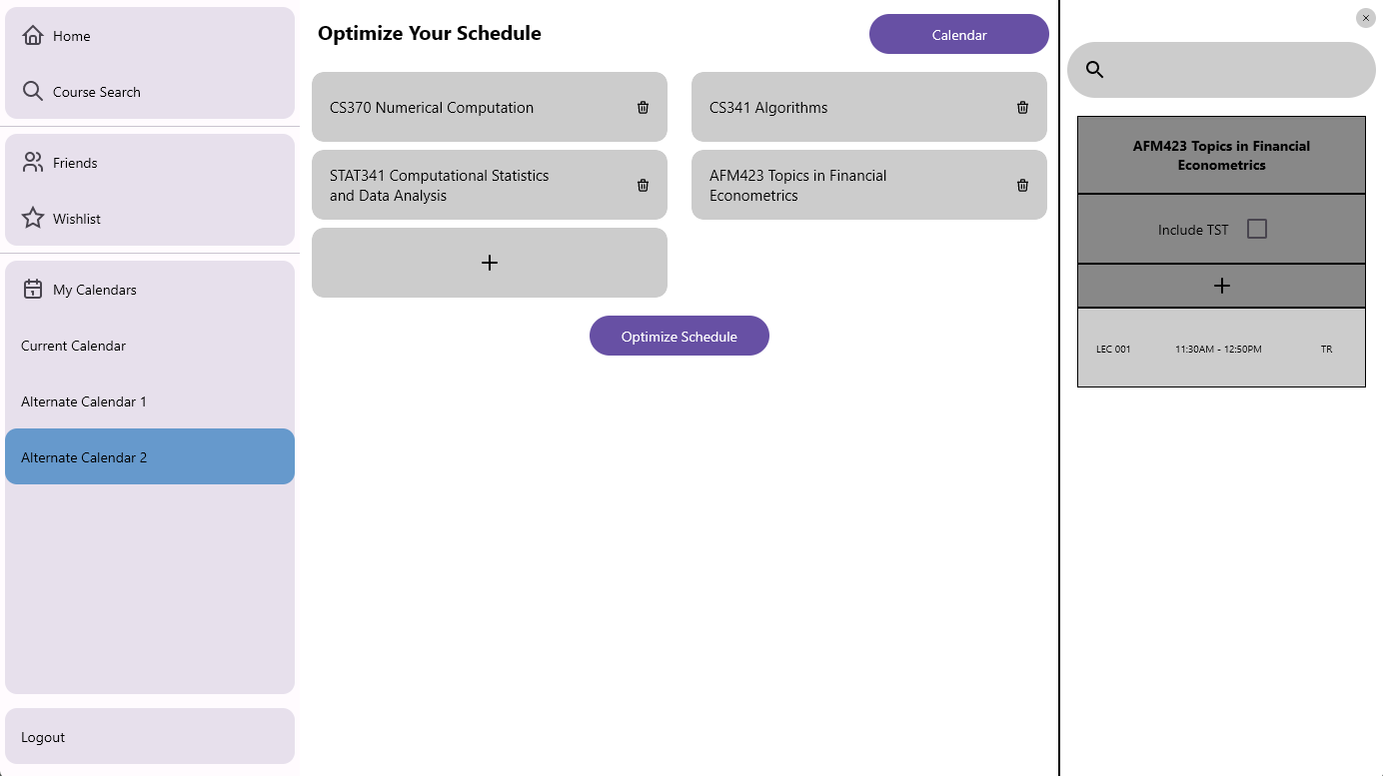This screenshot has width=1383, height=776.
Task: Click the My Calendars calendar icon
Action: click(33, 290)
